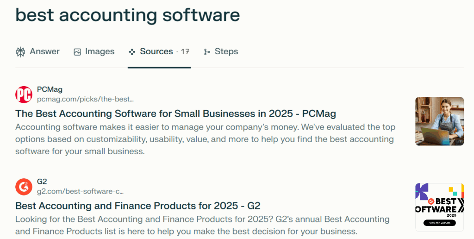
Task: Click the orange G2 logo icon
Action: [x=24, y=186]
